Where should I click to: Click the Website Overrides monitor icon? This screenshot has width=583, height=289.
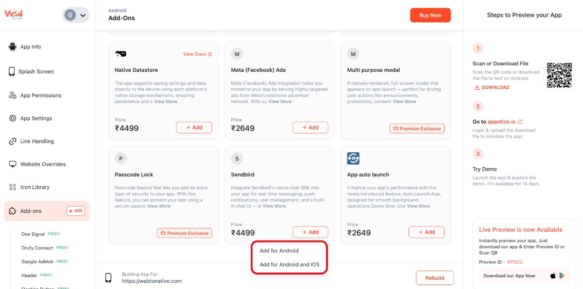pos(13,164)
